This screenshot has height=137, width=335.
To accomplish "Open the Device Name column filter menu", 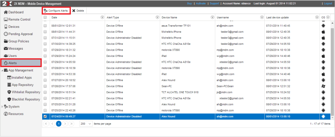I will 213,17.
